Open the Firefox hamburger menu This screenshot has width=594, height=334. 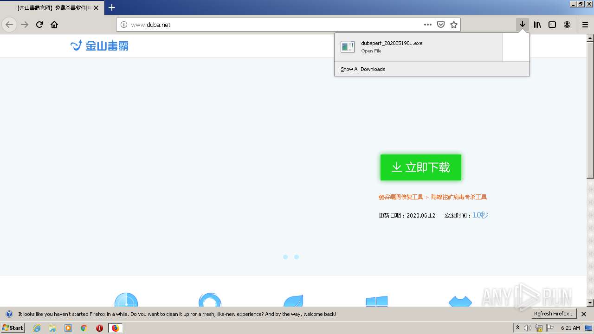585,25
